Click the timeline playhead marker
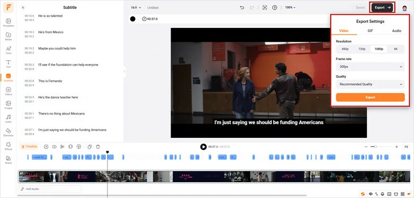 (107, 152)
